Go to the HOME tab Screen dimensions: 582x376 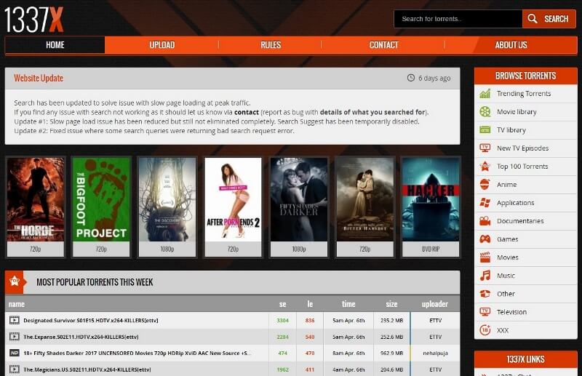pyautogui.click(x=55, y=45)
